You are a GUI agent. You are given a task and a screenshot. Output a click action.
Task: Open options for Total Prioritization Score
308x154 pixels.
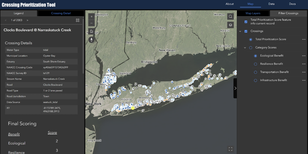(x=304, y=39)
